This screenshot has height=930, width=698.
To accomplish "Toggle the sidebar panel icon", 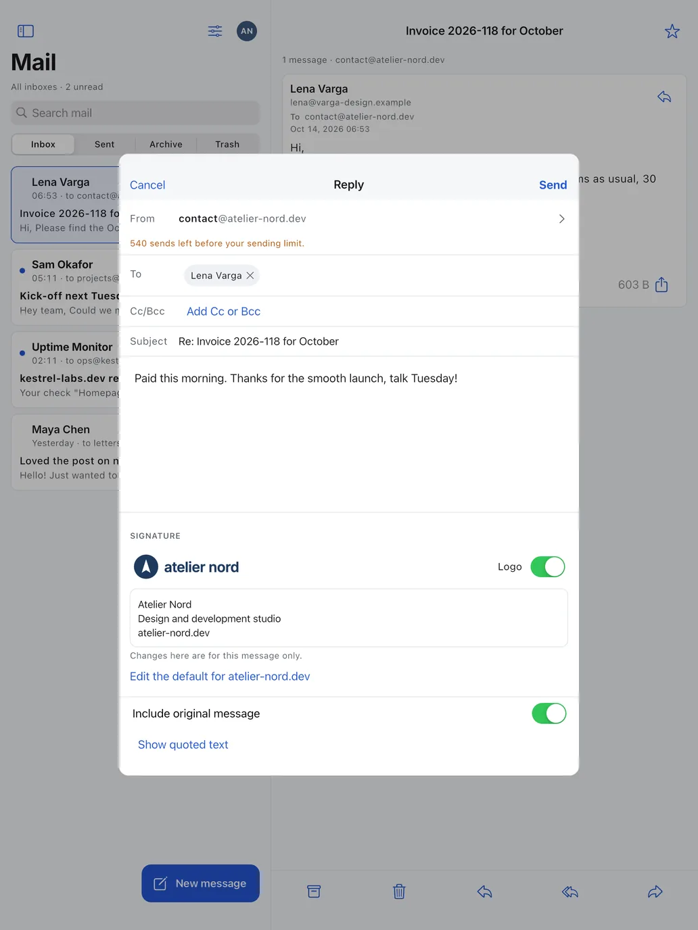I will coord(26,31).
